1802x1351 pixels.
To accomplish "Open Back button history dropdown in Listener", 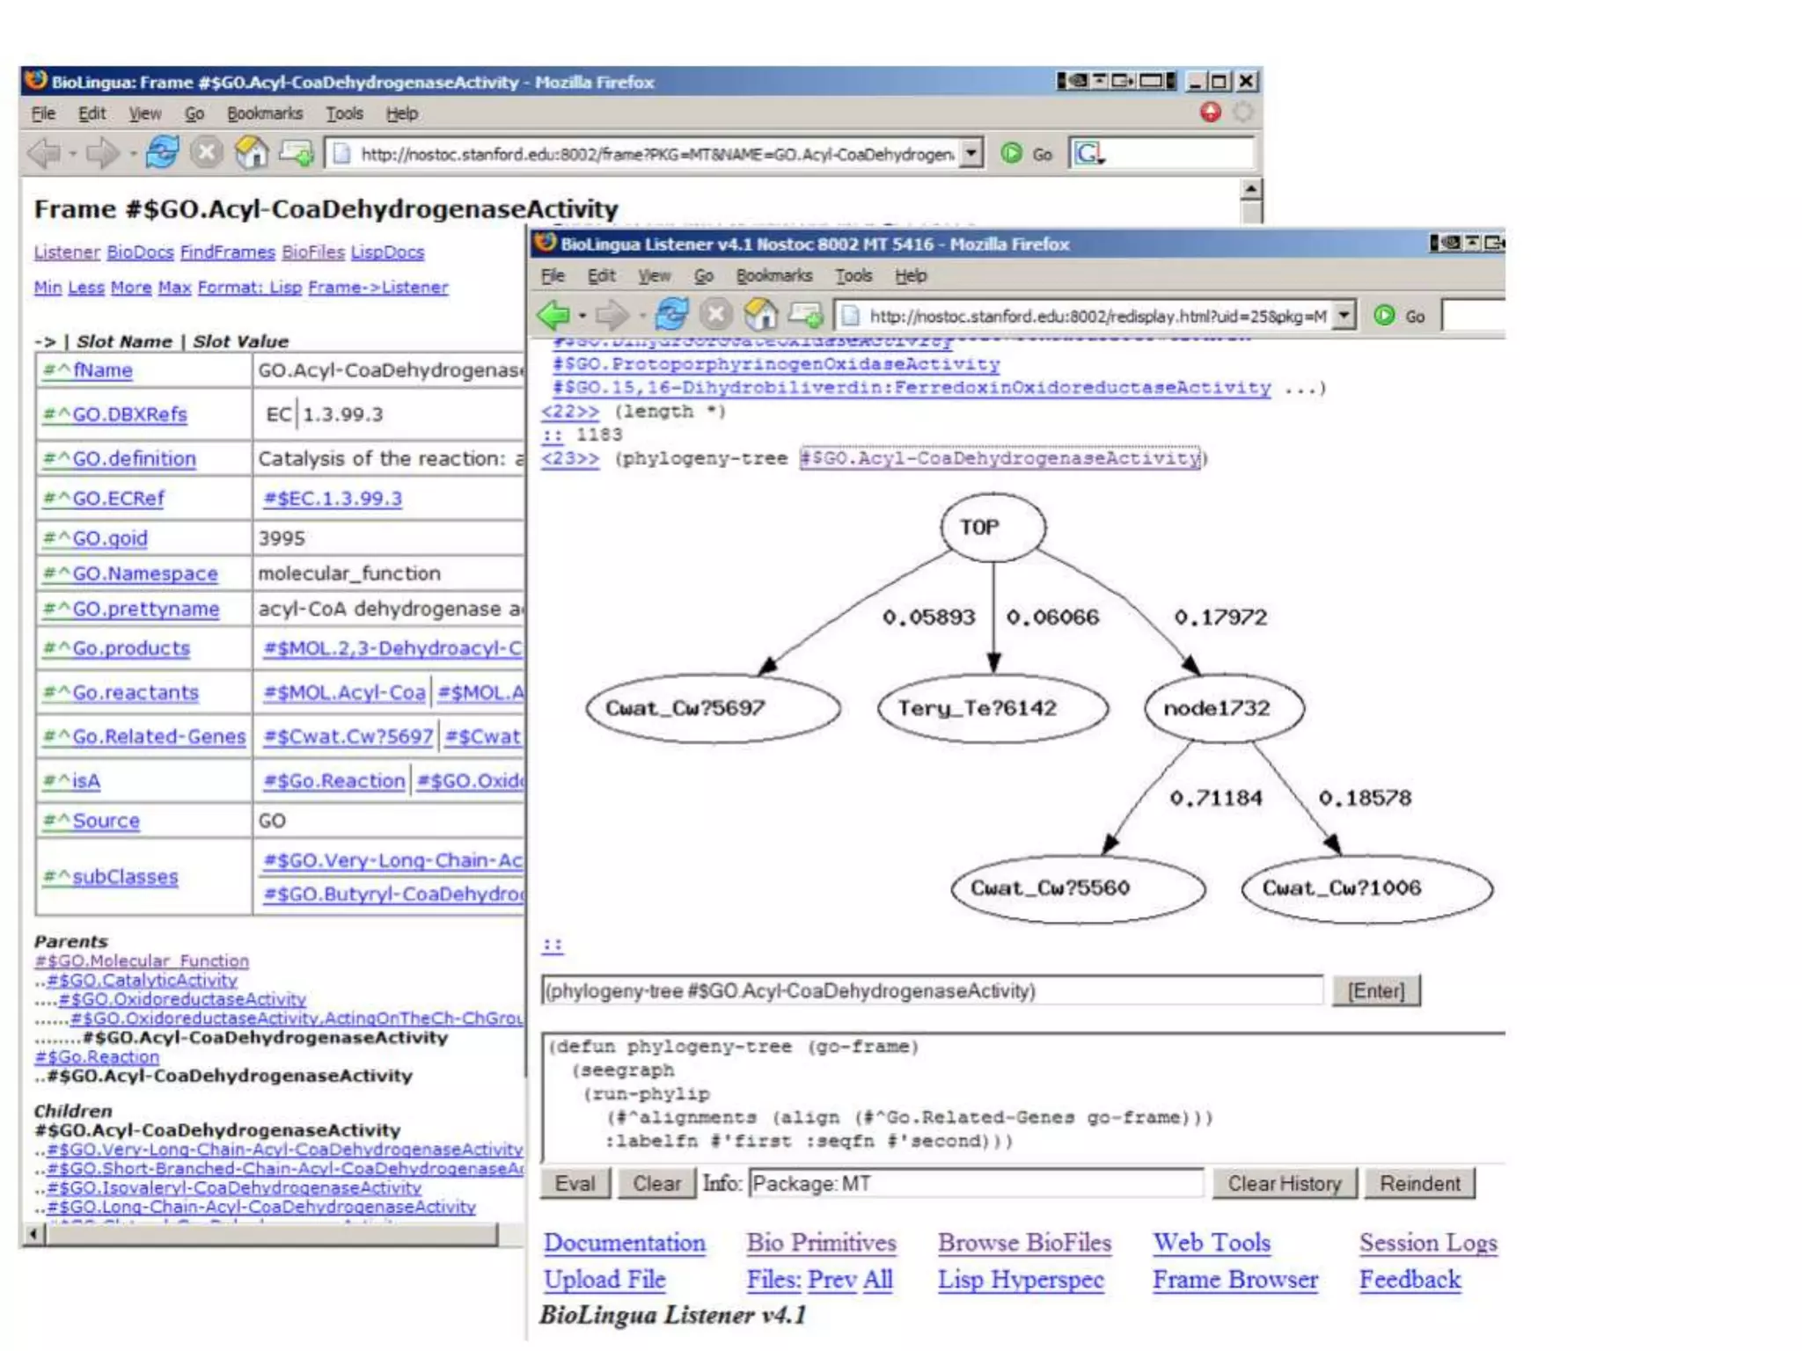I will (x=582, y=316).
